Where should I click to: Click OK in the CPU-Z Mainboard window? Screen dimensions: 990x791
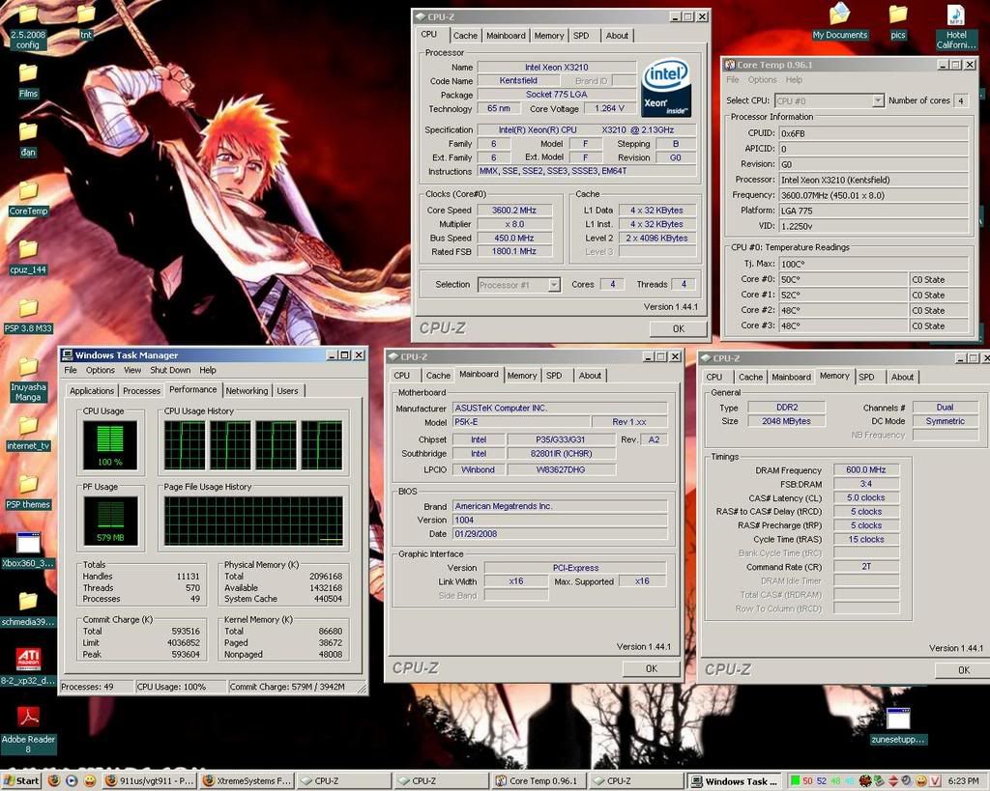651,668
